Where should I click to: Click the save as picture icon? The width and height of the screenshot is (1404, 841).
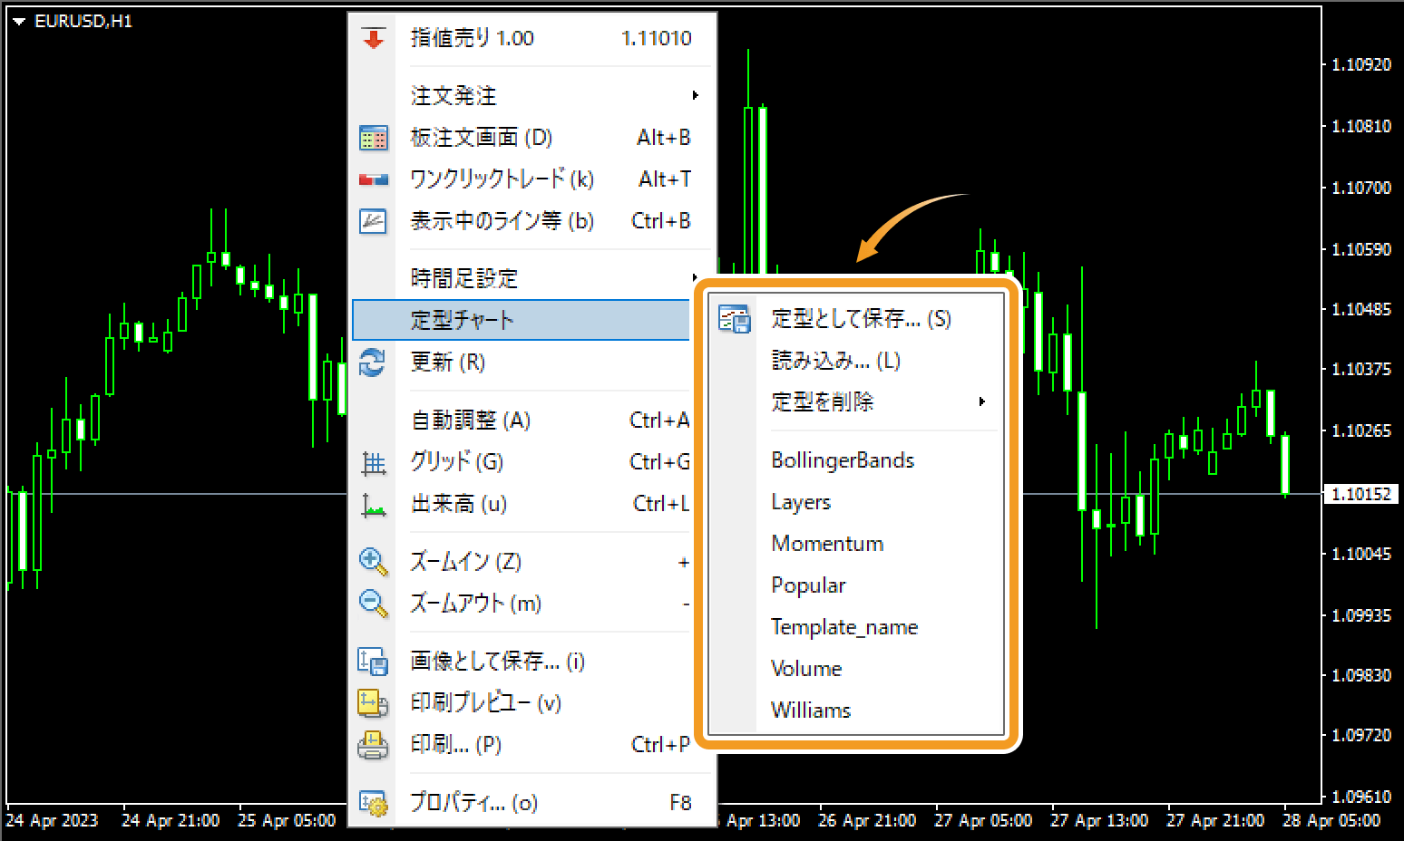pos(373,662)
